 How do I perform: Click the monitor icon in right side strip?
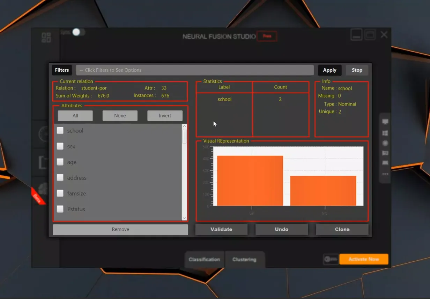tap(385, 122)
